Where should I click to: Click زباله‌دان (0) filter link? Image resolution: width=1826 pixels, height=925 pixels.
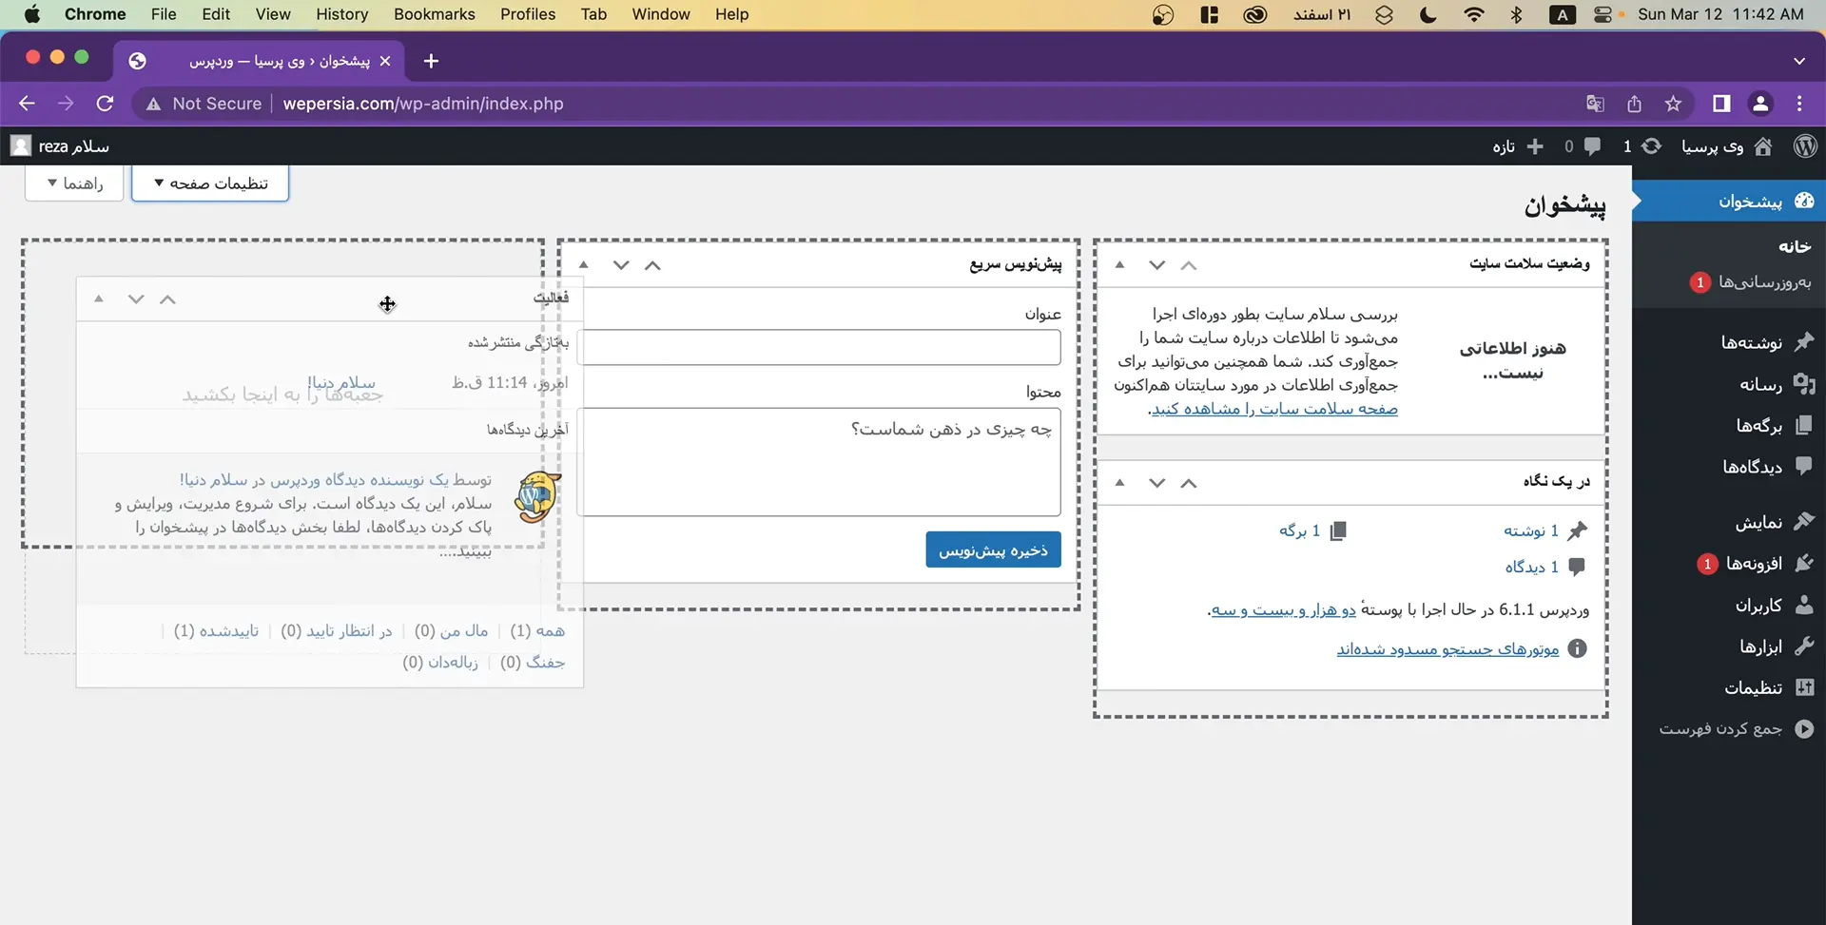(439, 662)
